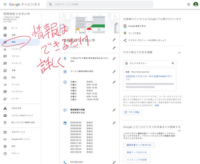The height and width of the screenshot is (164, 200).
Task: Click the サービス list icon
Action: 5,84
